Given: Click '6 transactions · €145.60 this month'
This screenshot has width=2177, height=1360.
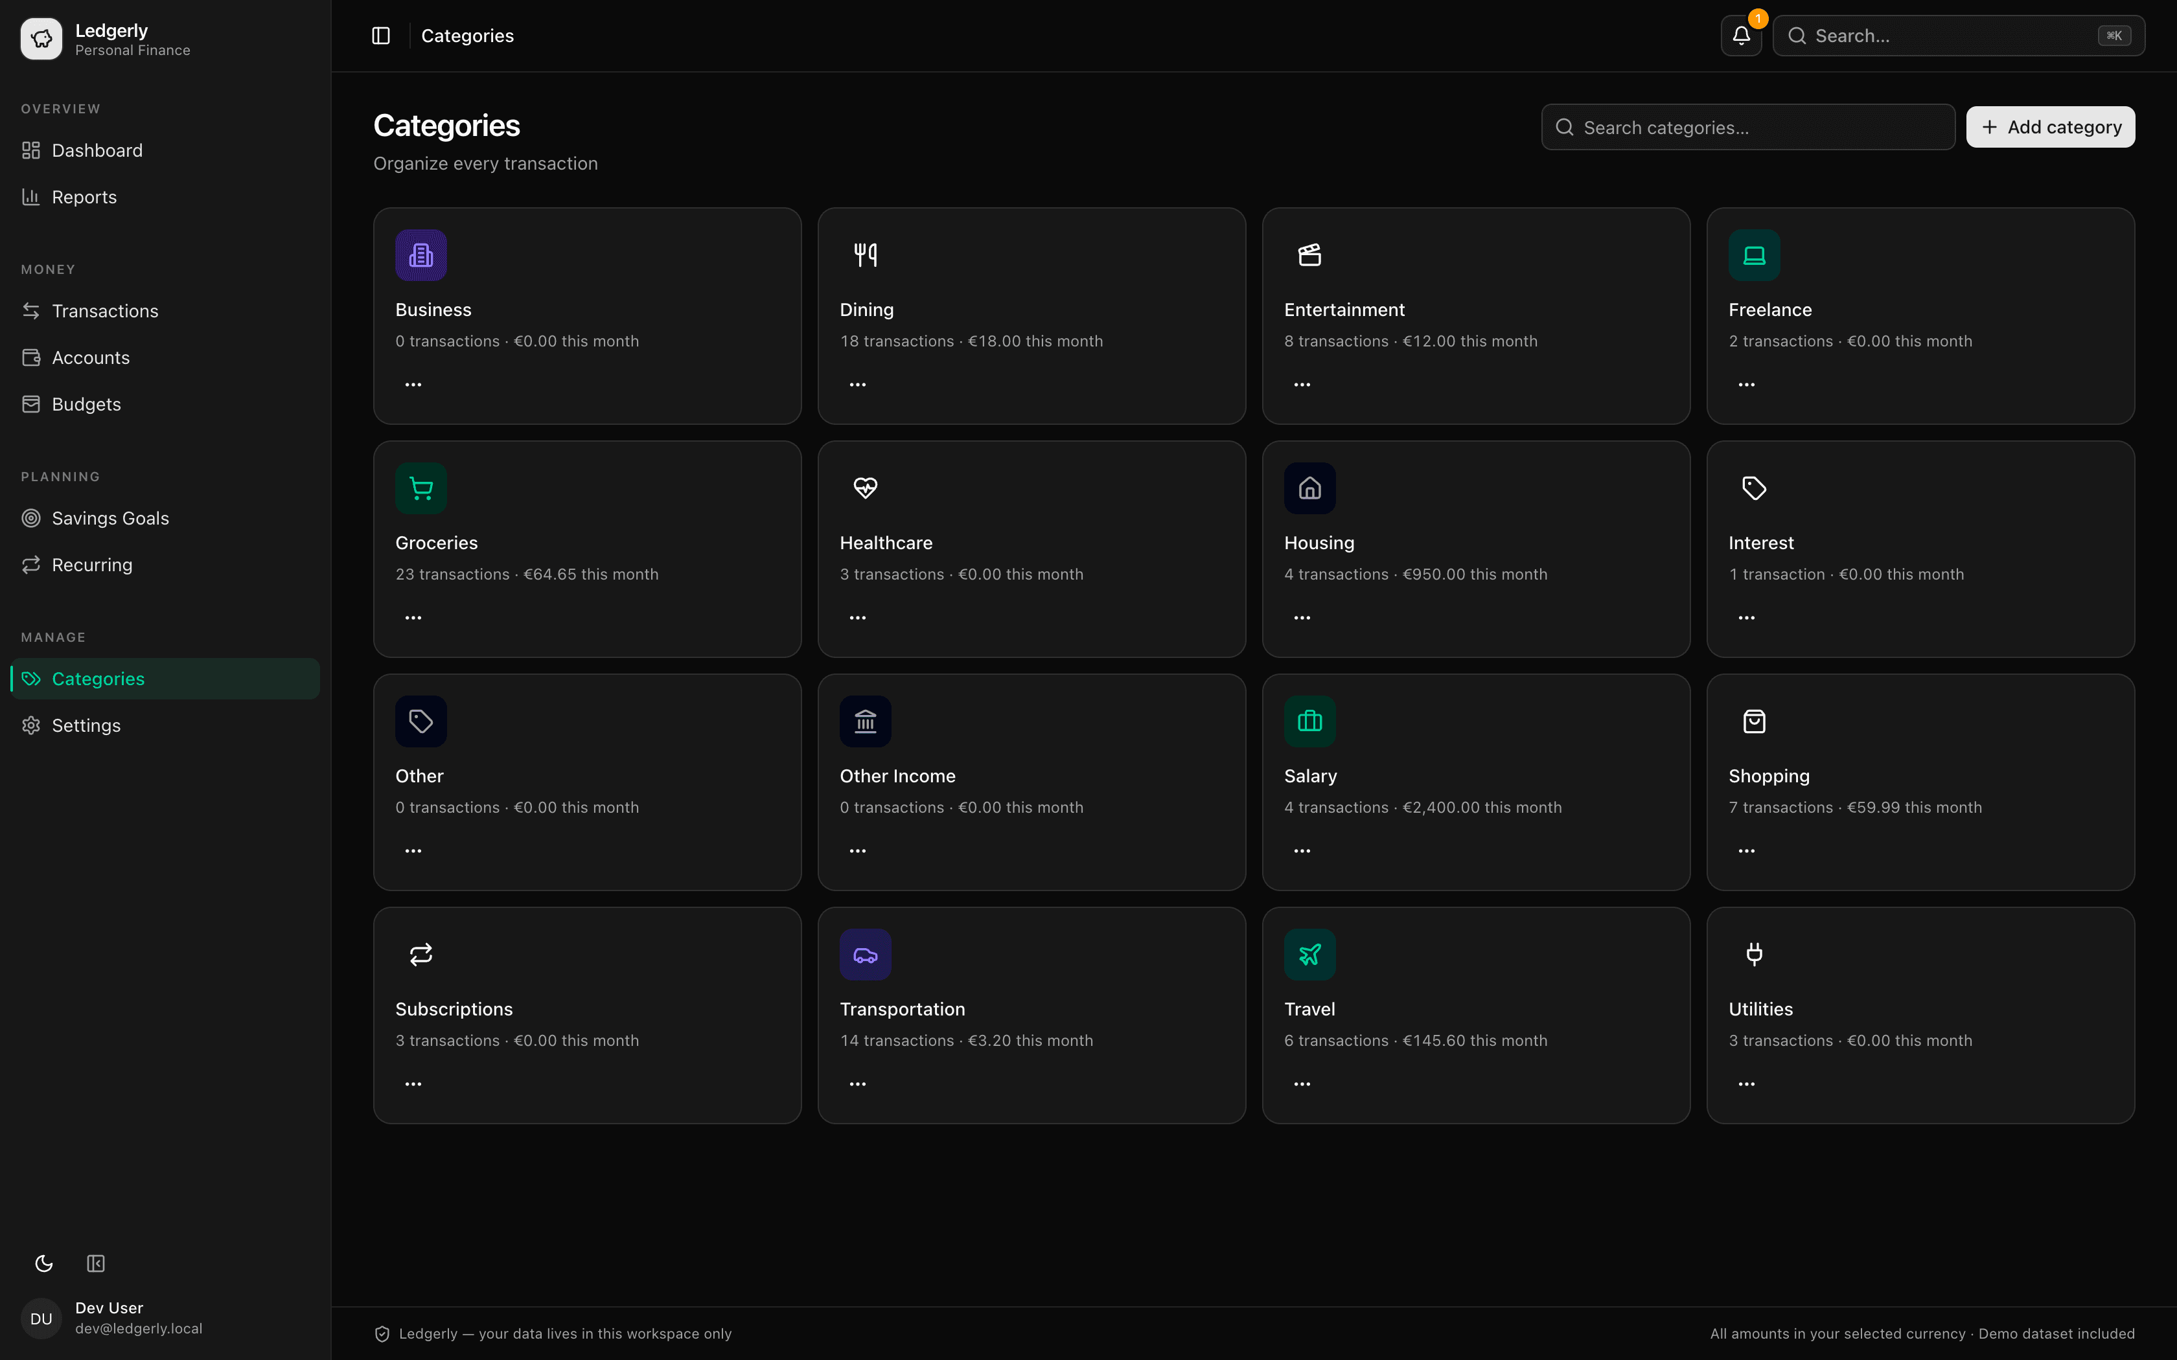Looking at the screenshot, I should click(1416, 1041).
